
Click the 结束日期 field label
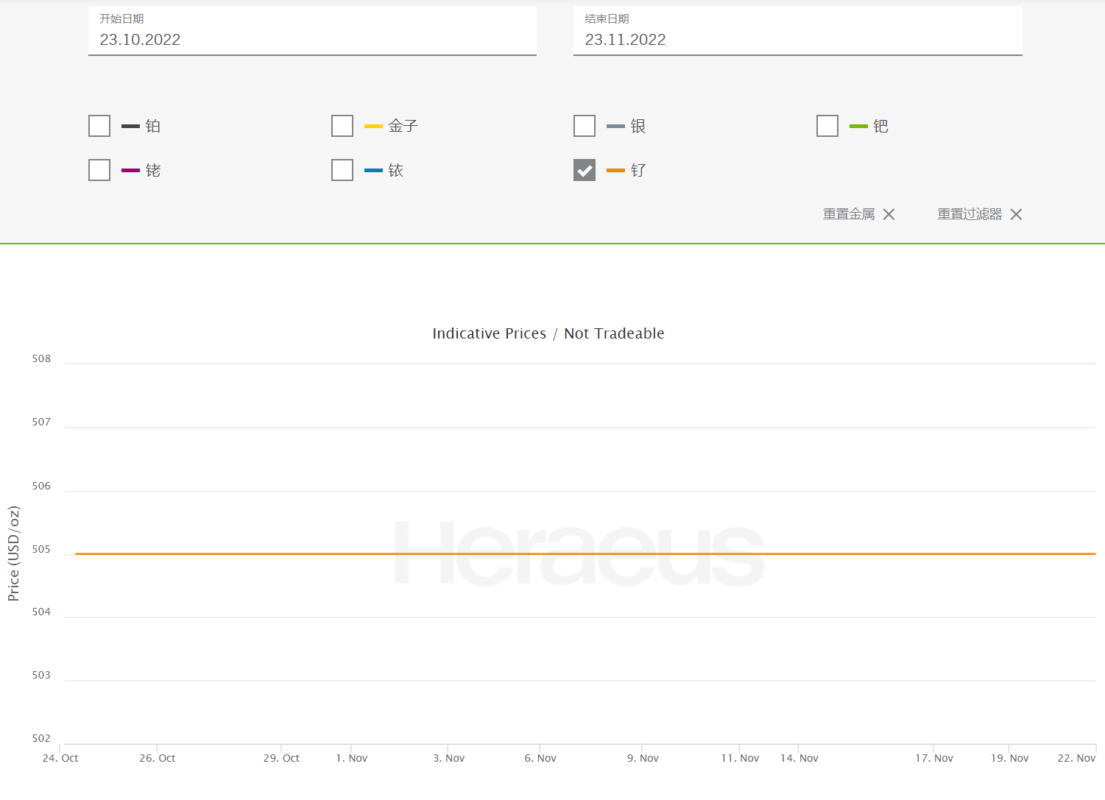pyautogui.click(x=607, y=18)
